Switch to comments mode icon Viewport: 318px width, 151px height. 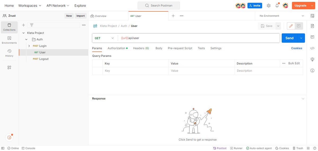pyautogui.click(x=299, y=26)
